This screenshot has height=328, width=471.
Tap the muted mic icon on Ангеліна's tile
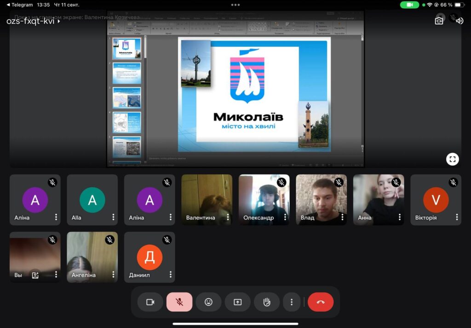109,240
